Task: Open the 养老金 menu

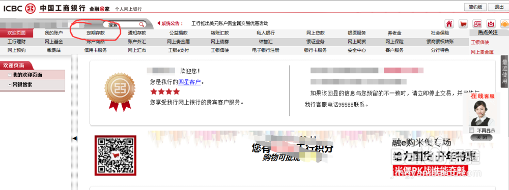Action: point(394,33)
